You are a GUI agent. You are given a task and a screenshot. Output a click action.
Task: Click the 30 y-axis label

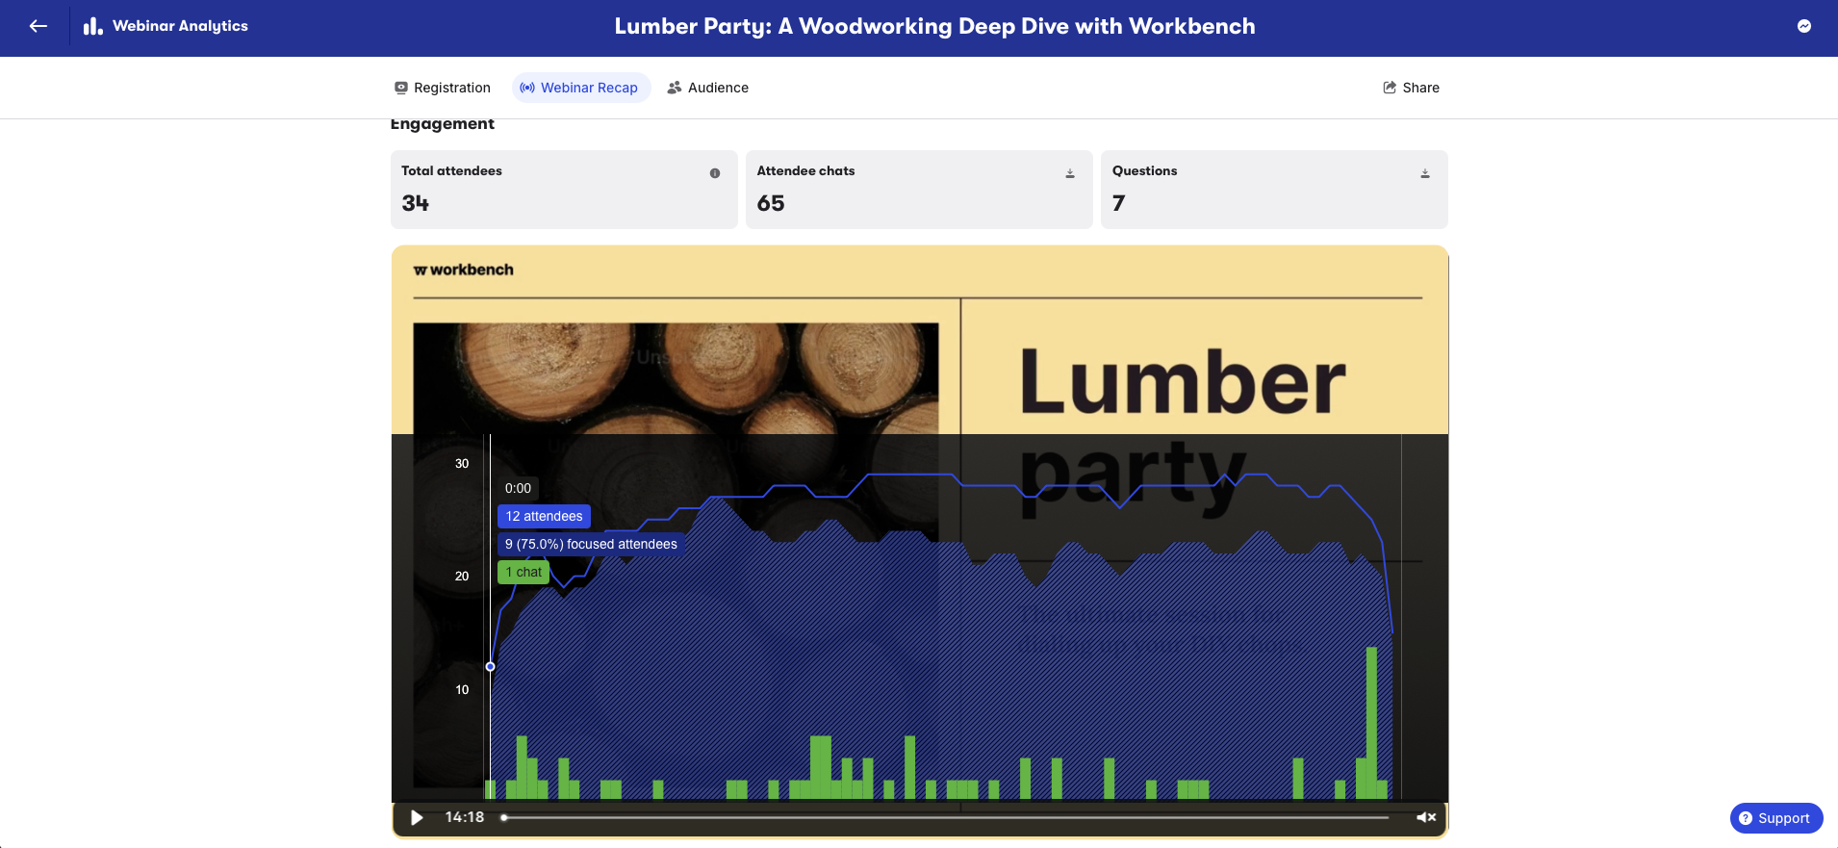462,463
